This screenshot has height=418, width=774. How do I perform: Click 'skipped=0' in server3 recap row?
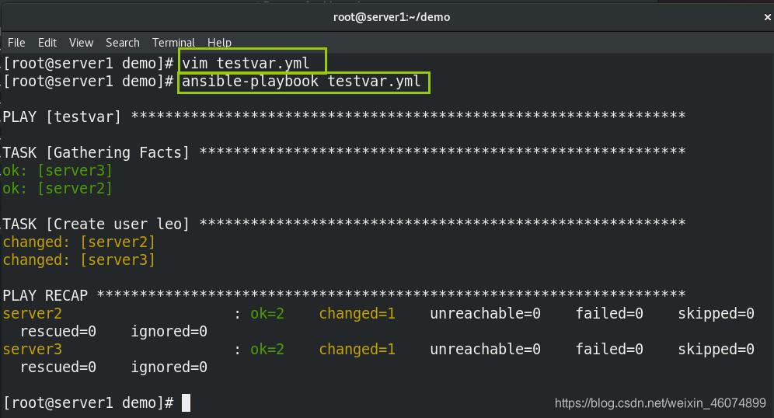pos(716,349)
